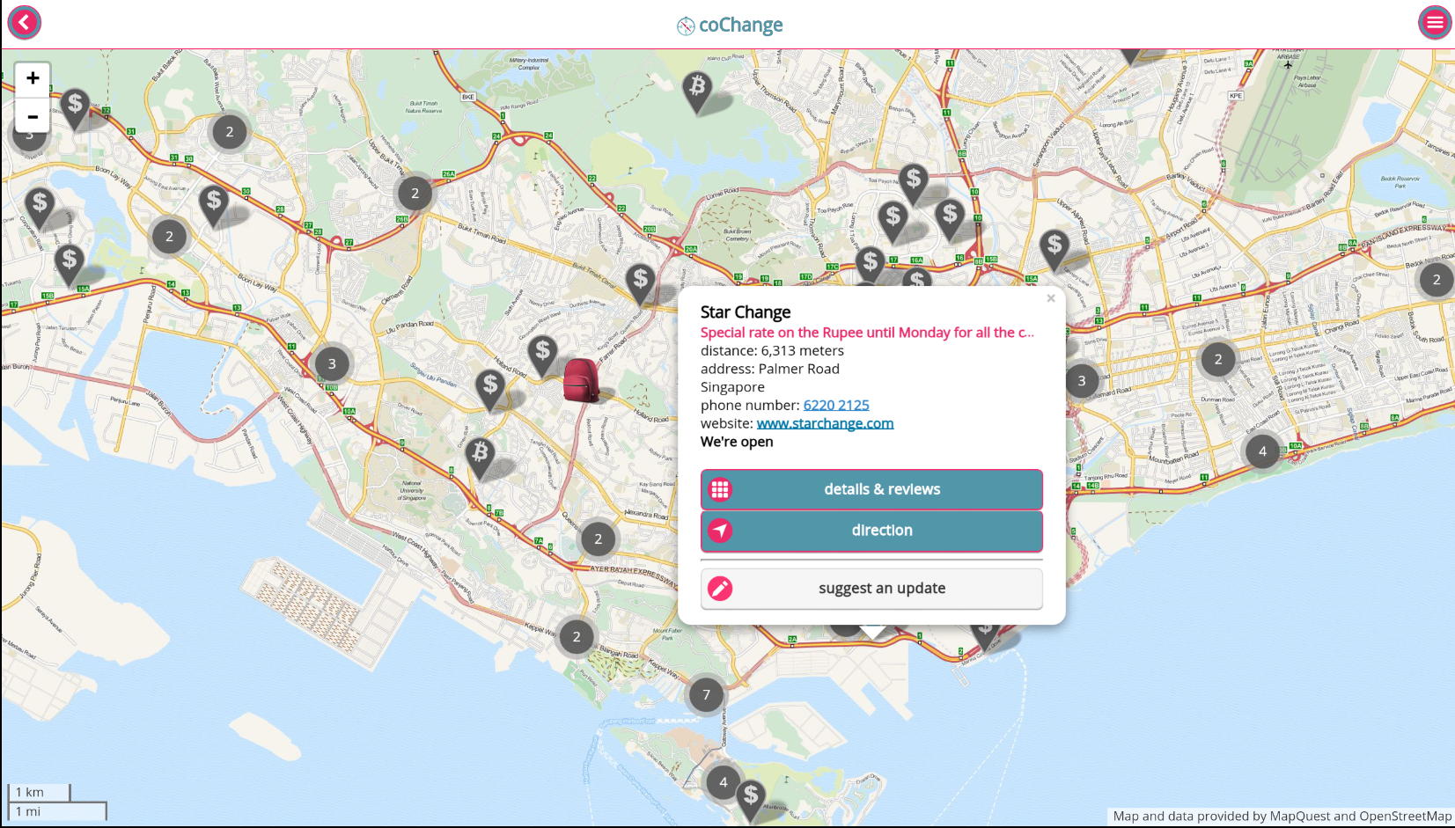Get directions with the direction button
Image resolution: width=1455 pixels, height=828 pixels.
click(x=871, y=531)
